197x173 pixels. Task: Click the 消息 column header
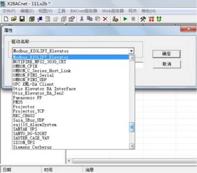tap(140, 170)
